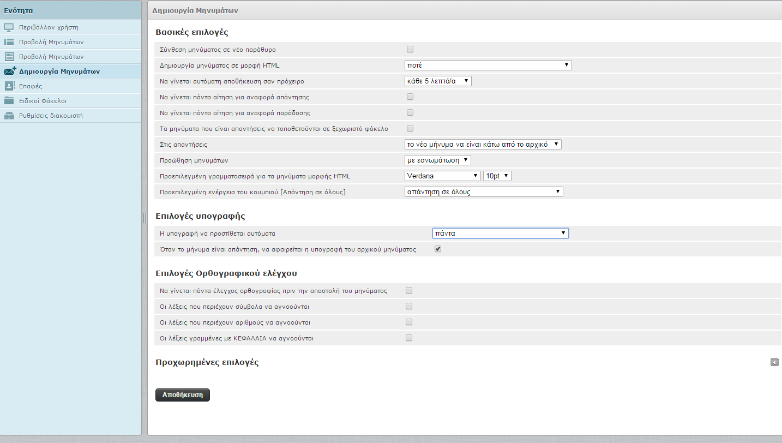The height and width of the screenshot is (443, 782).
Task: Open HTML message format dropdown showing ποτέ
Action: 488,65
